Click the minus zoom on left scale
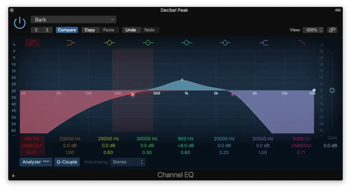 (14, 135)
